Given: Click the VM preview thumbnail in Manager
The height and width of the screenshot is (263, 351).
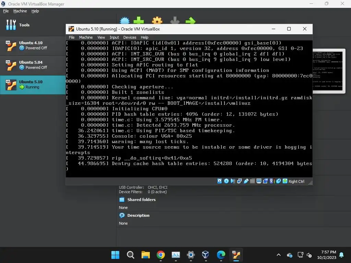Looking at the screenshot, I should pos(329,71).
